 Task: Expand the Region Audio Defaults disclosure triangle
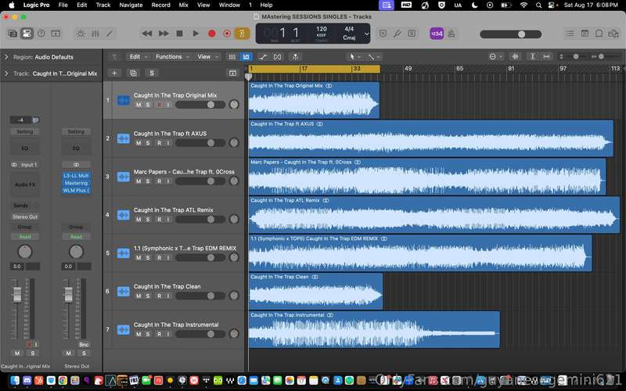pos(6,57)
